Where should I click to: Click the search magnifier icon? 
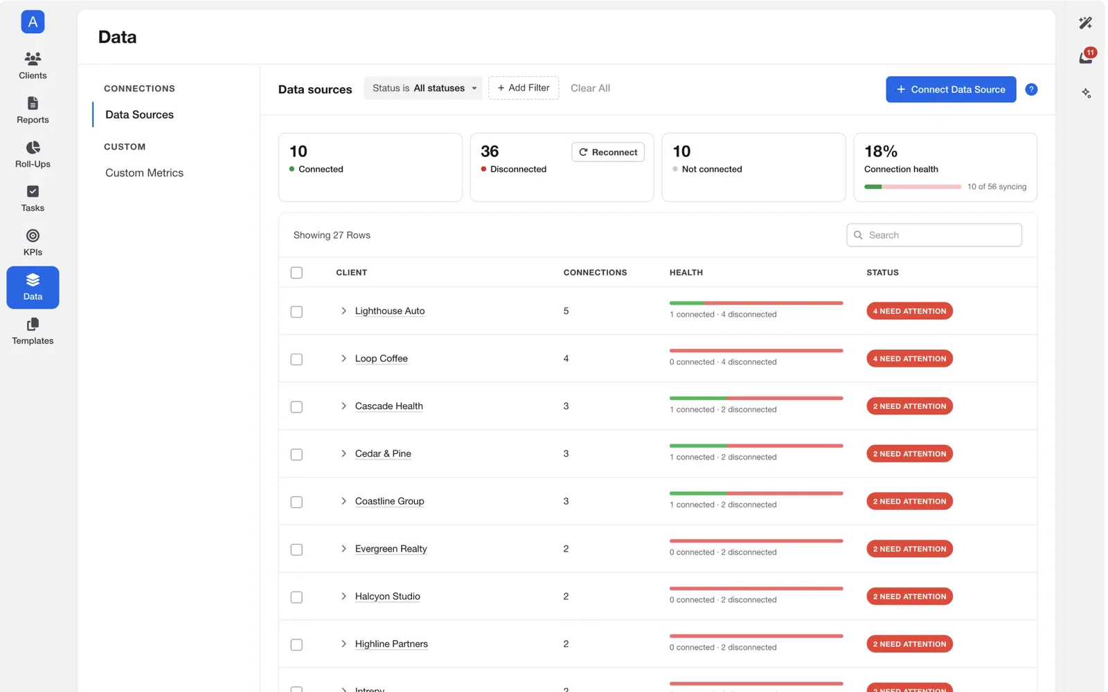click(x=858, y=235)
